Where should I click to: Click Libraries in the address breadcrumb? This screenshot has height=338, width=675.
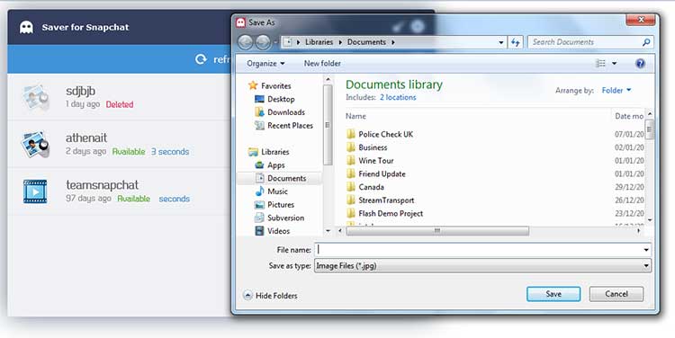pos(319,42)
